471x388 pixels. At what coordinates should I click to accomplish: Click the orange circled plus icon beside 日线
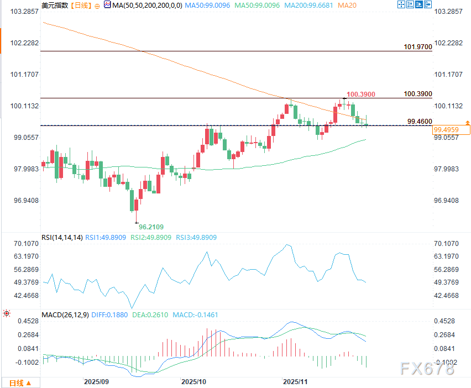pos(98,5)
